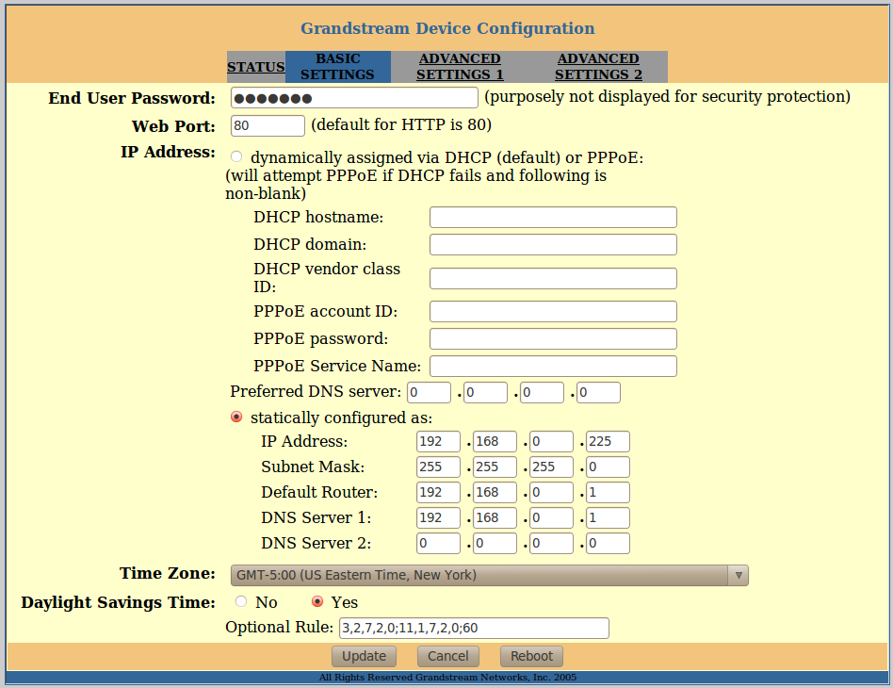Open the STATUS tab
This screenshot has height=688, width=893.
[255, 67]
